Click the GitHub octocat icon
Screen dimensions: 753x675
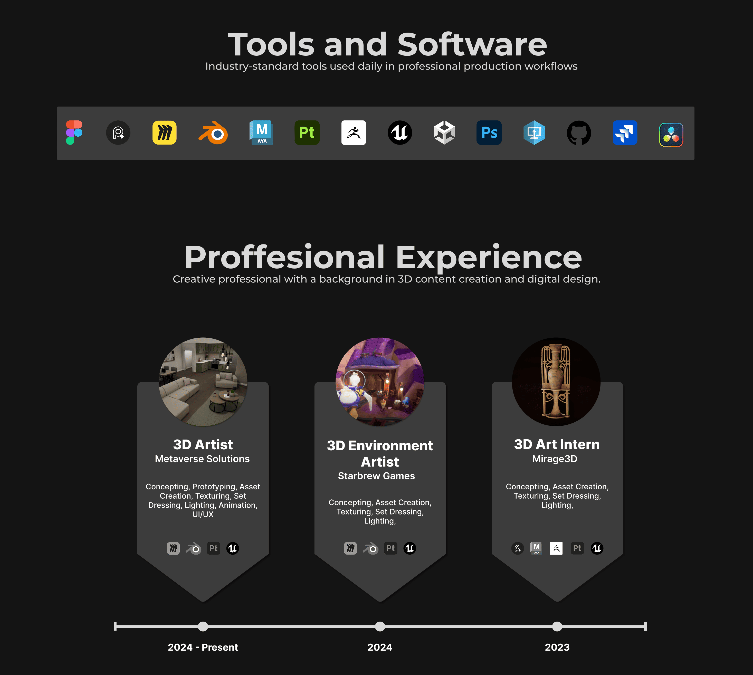pos(579,133)
